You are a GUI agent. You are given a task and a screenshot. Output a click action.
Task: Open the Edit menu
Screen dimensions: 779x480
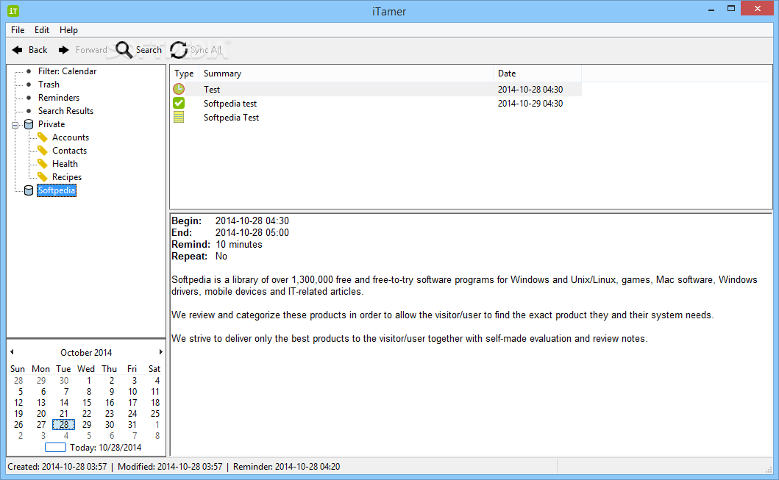coord(42,30)
